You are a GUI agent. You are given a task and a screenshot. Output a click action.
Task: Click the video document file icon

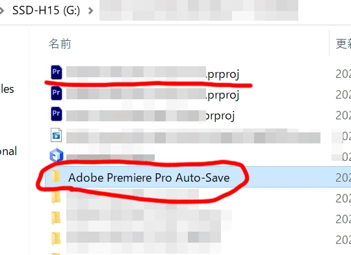(56, 135)
